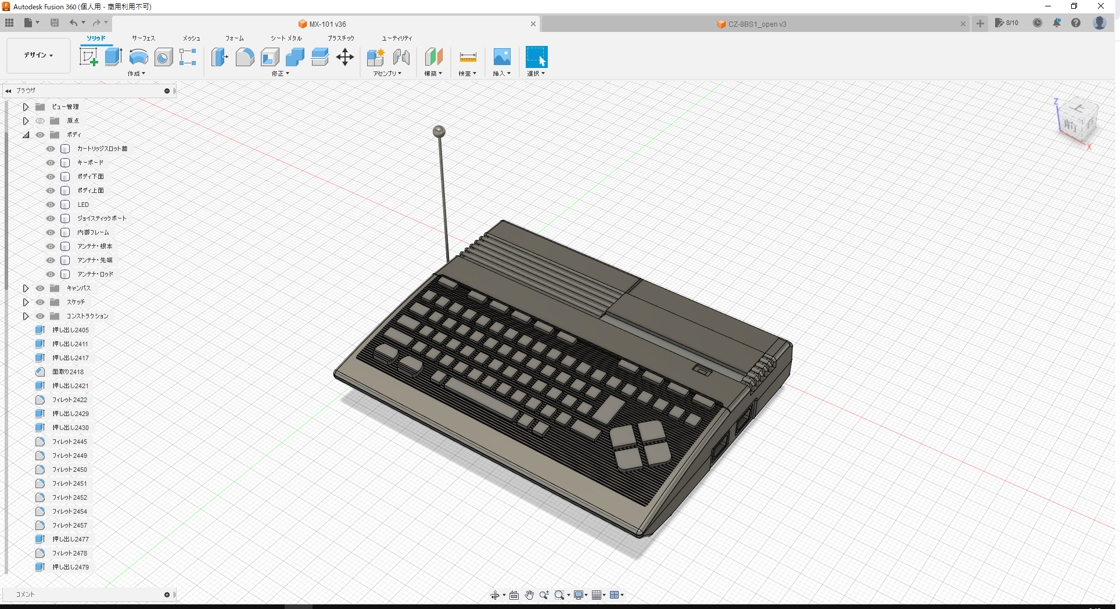Select the Fillet tool in the Modify group
The width and height of the screenshot is (1120, 609).
click(x=245, y=57)
